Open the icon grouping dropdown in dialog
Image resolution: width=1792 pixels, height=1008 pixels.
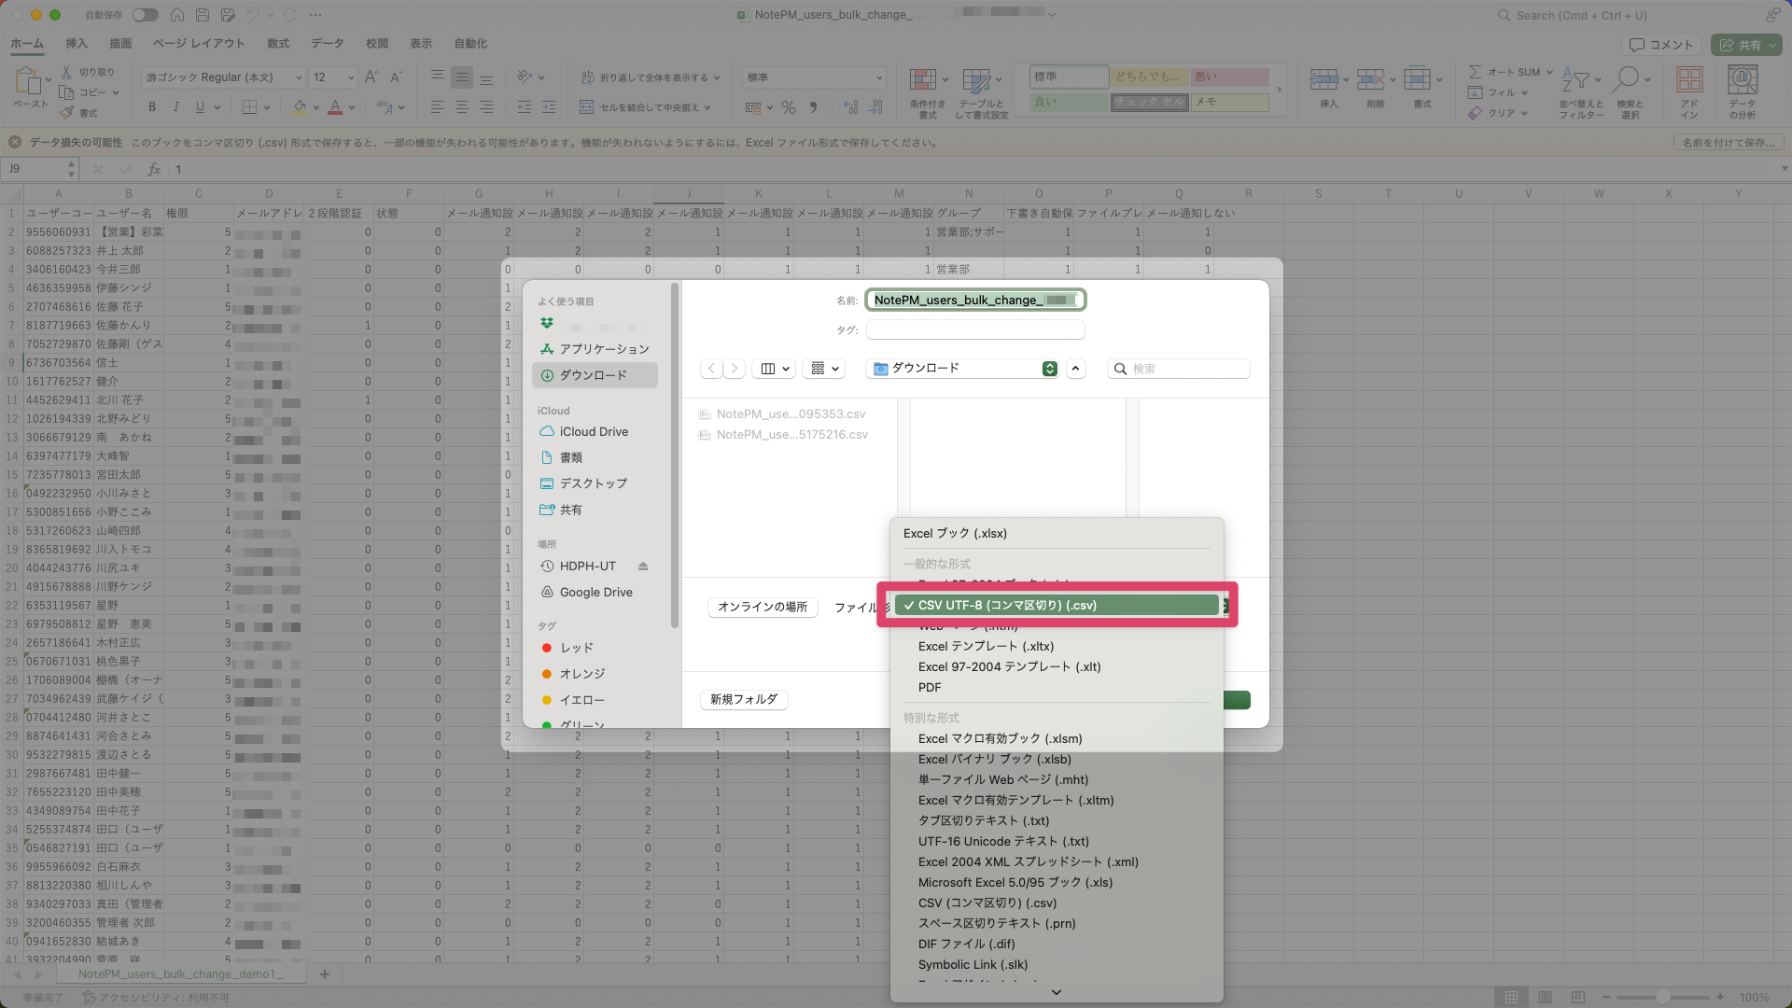(825, 369)
